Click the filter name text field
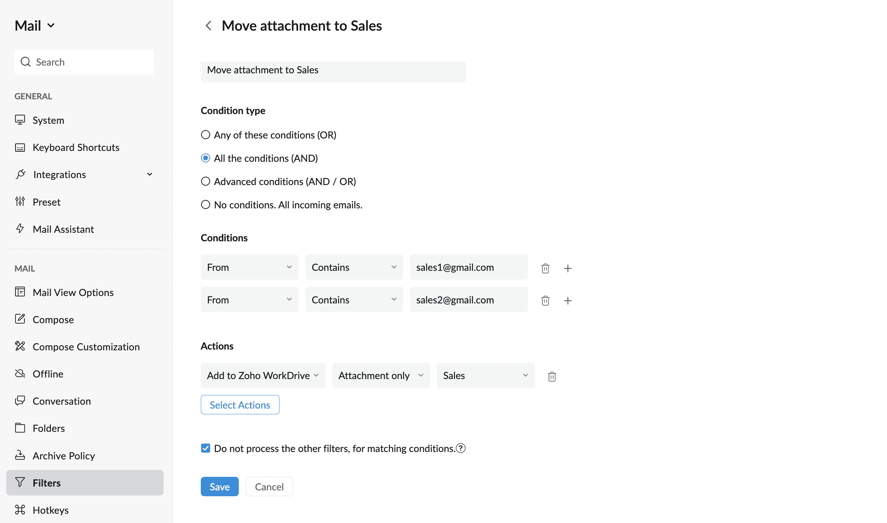Screen dimensions: 887x523 (x=333, y=71)
